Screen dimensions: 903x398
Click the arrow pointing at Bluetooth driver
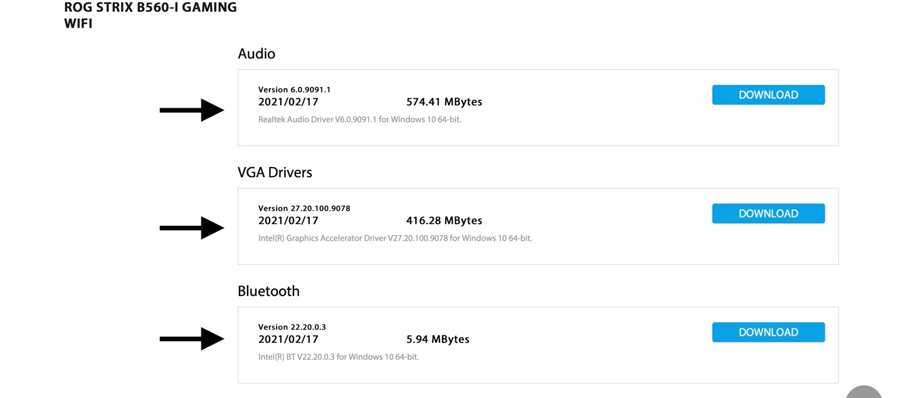[x=192, y=339]
